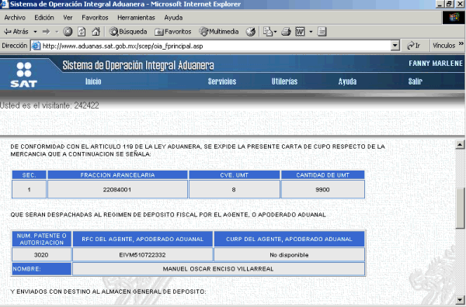The width and height of the screenshot is (466, 307).
Task: Refresh the page with Refresh icon
Action: pyautogui.click(x=82, y=32)
